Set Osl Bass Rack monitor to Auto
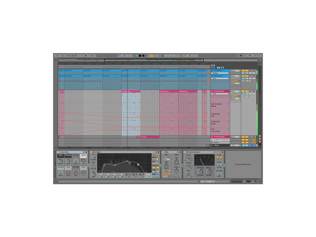Viewport: 316px width, 237px height. click(x=235, y=96)
